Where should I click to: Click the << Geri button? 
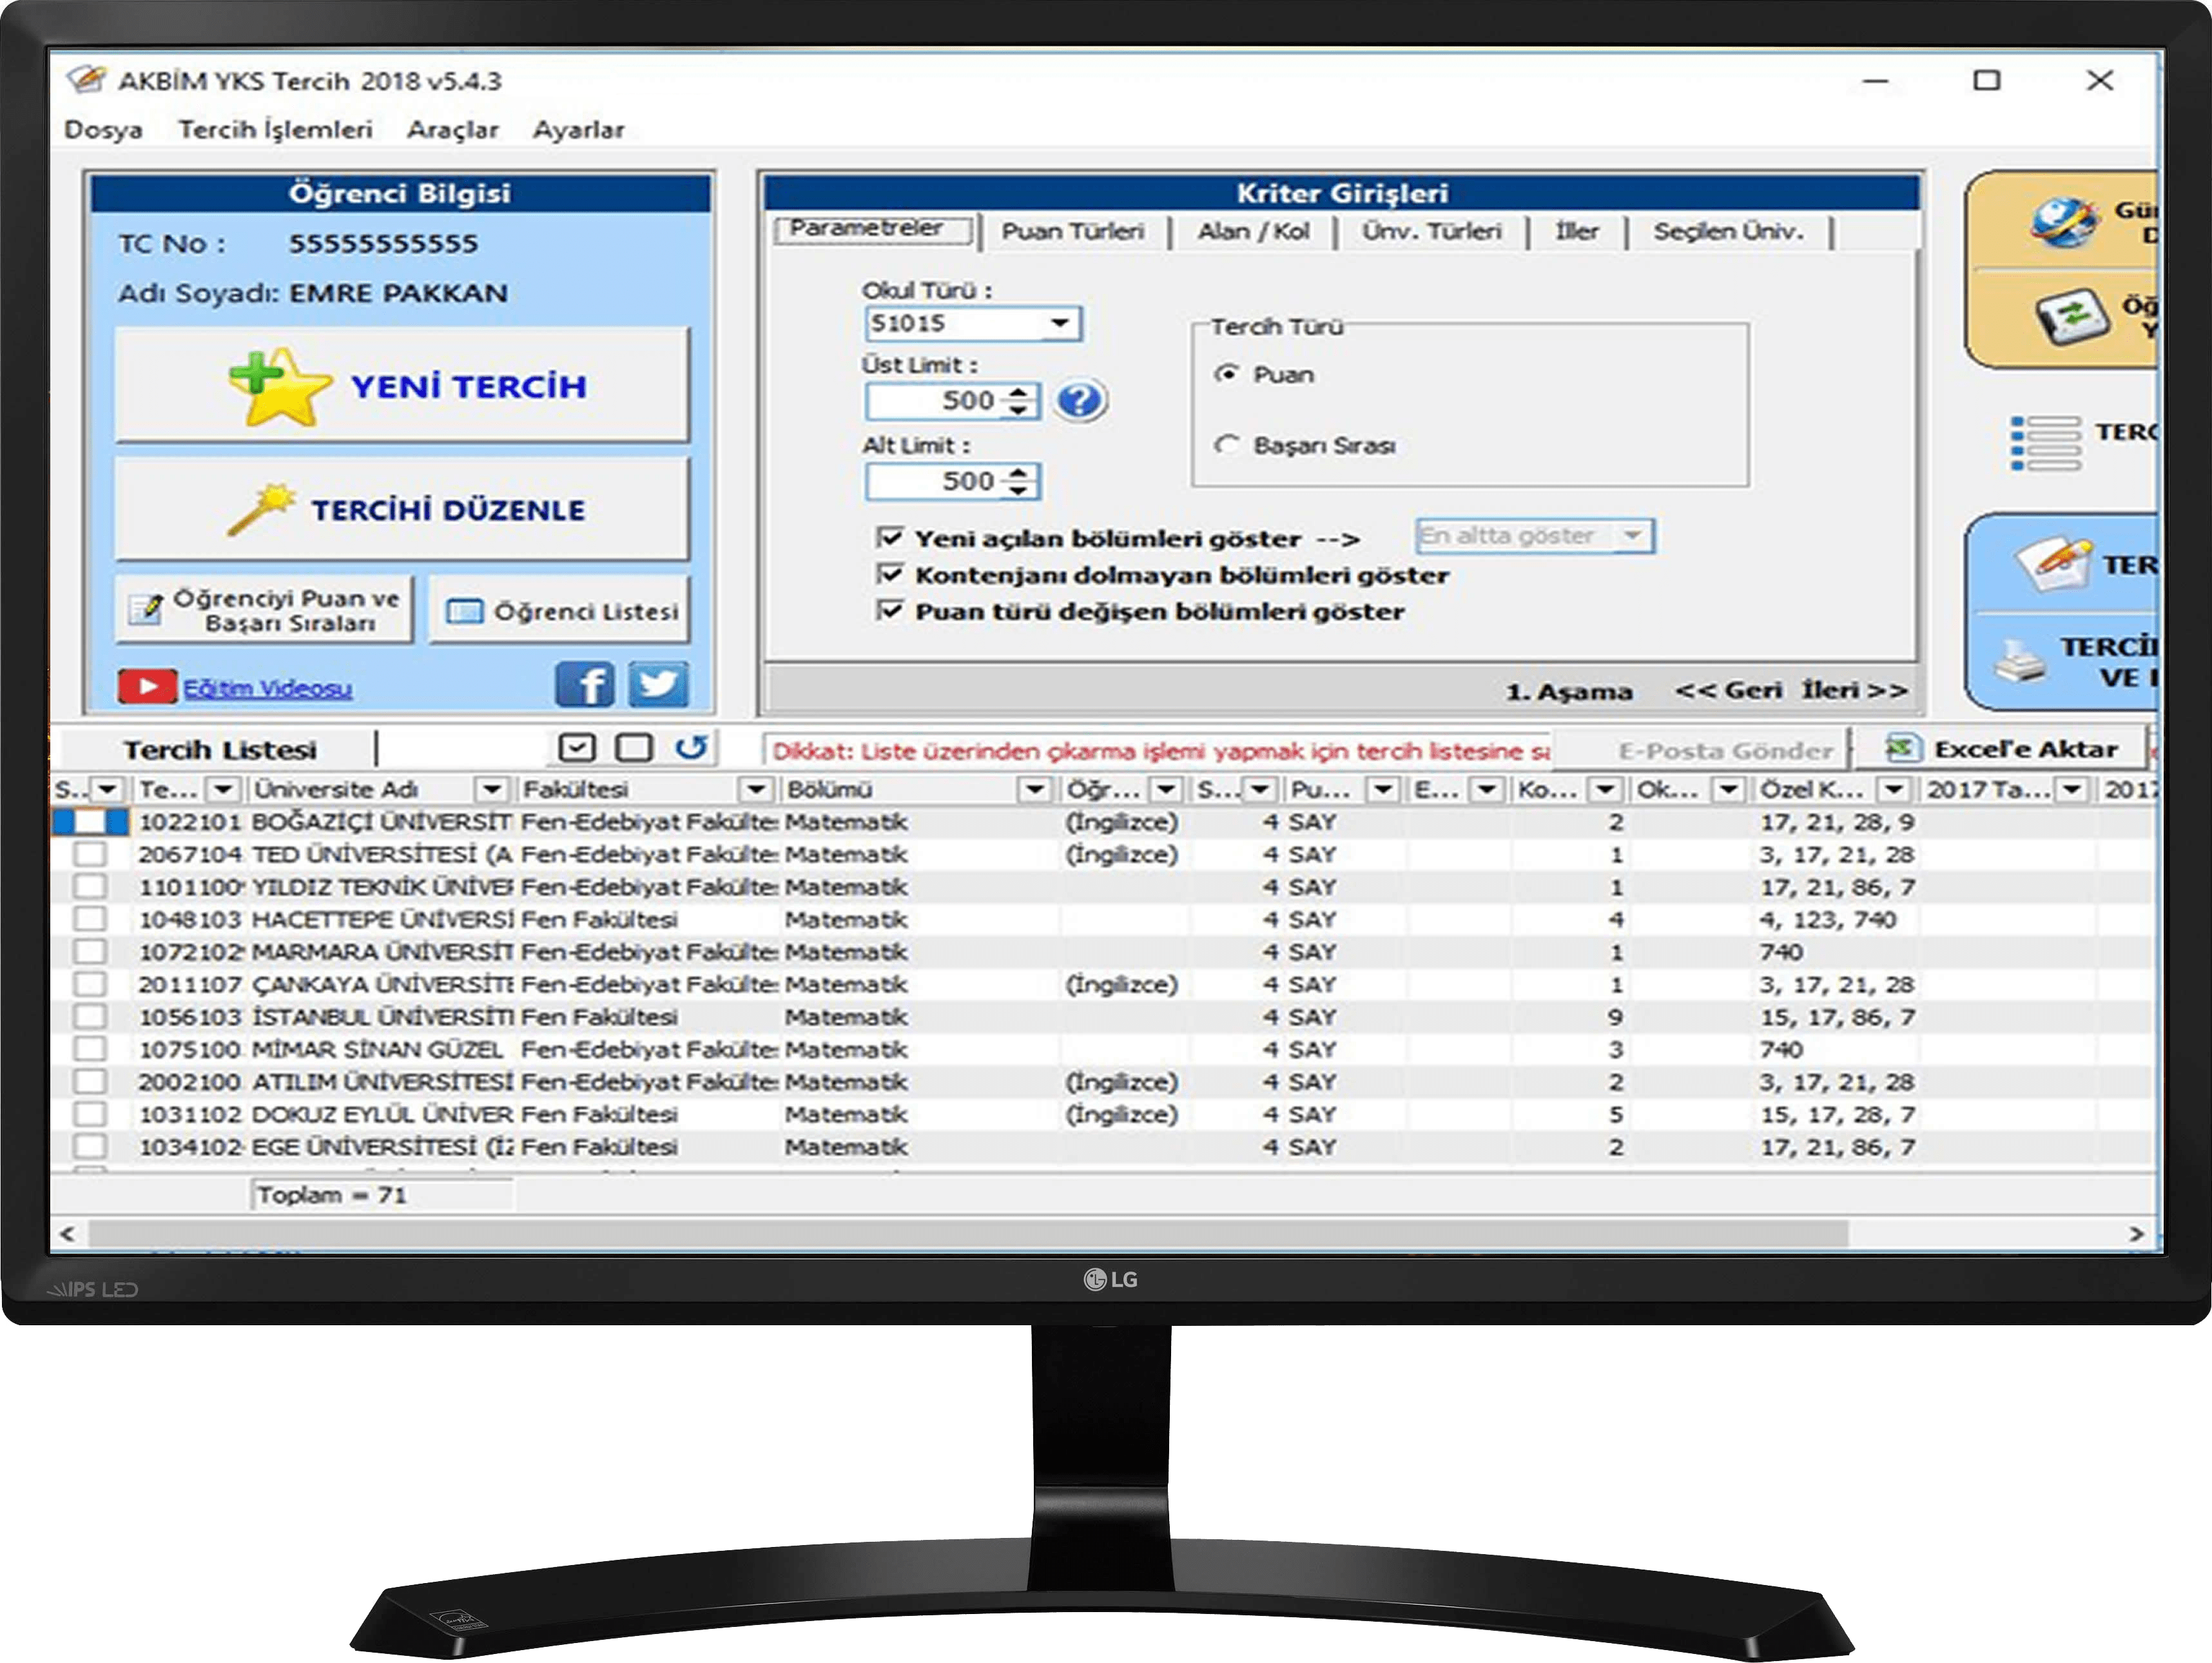[1728, 690]
